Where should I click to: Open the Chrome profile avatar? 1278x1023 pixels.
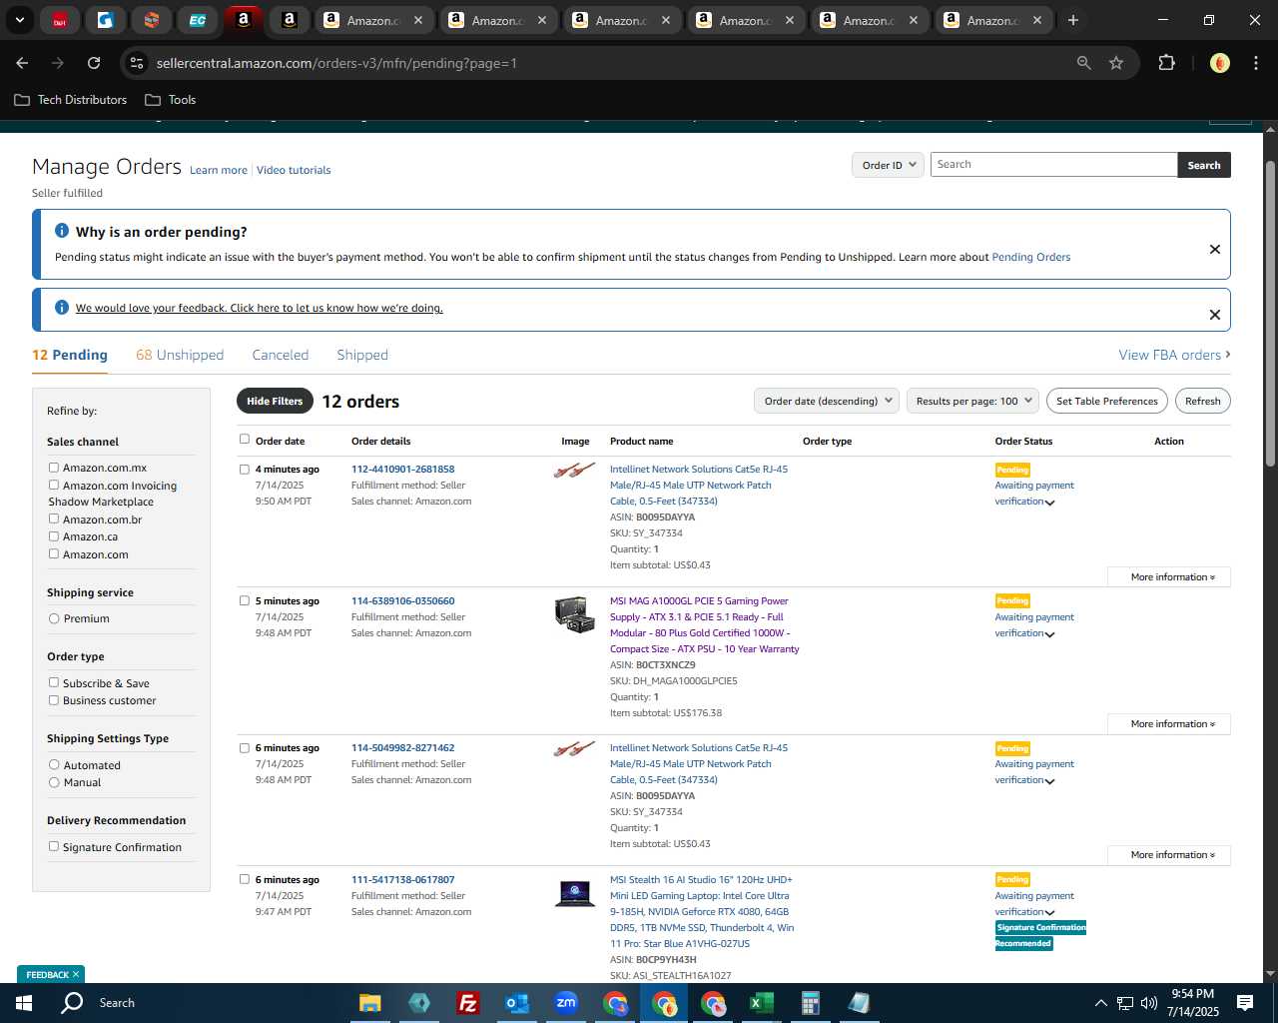(1219, 63)
